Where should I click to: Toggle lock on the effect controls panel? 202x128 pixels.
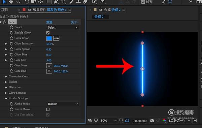(30, 9)
